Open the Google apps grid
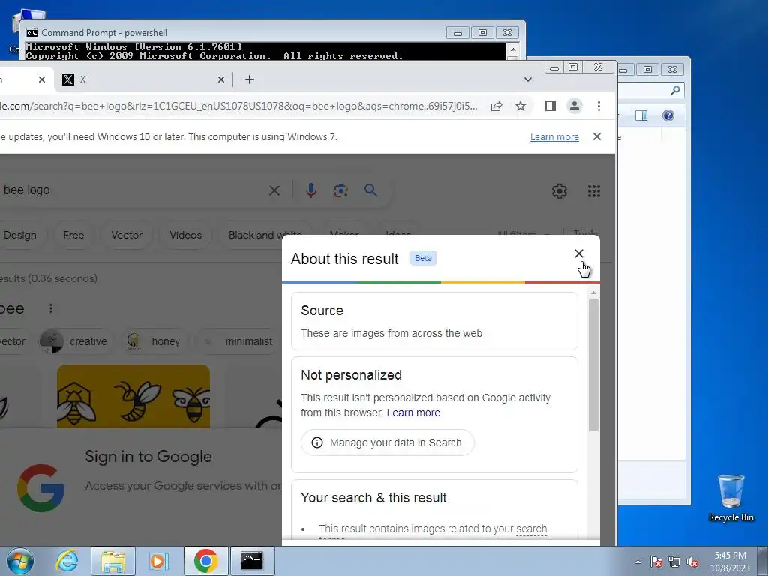This screenshot has width=768, height=576. (594, 191)
